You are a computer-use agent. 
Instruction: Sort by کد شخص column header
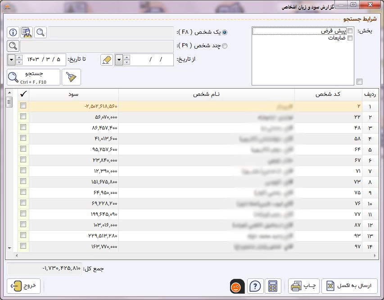point(328,94)
